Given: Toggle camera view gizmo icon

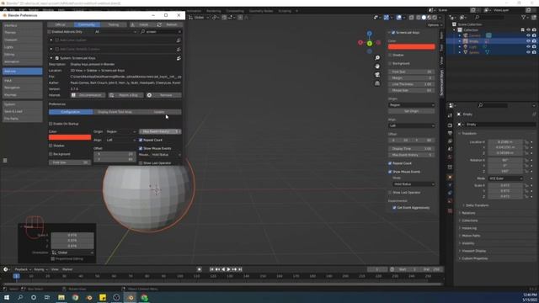Looking at the screenshot, I should tap(377, 75).
